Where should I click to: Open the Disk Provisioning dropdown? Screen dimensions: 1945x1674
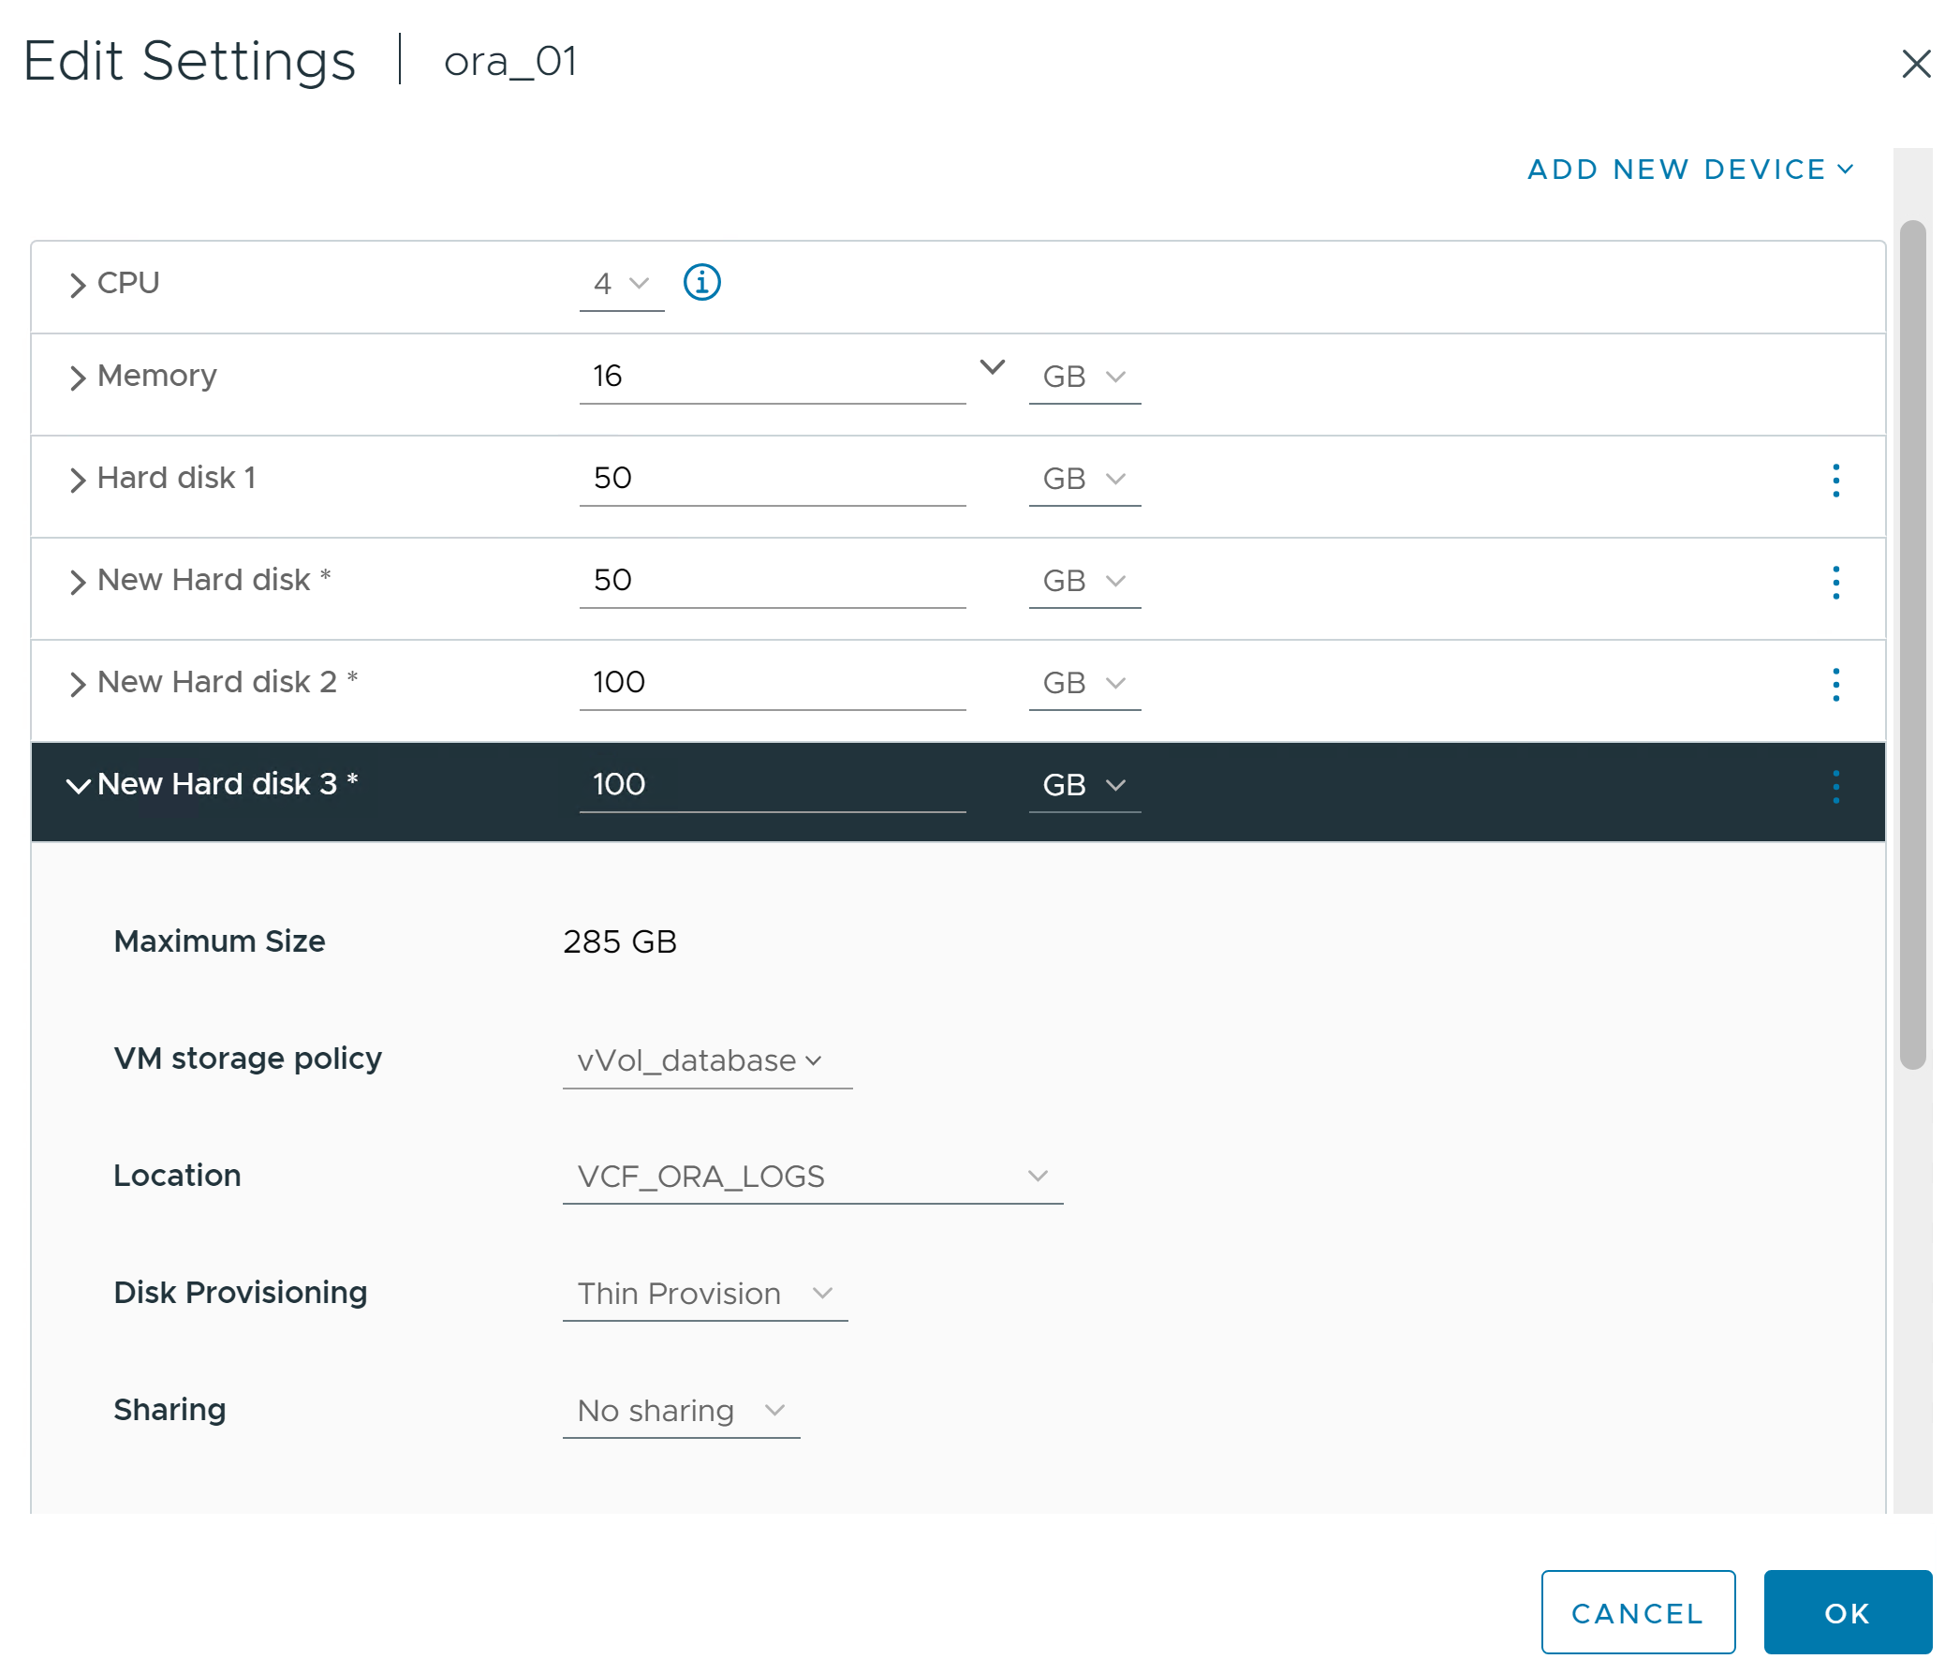pos(703,1290)
